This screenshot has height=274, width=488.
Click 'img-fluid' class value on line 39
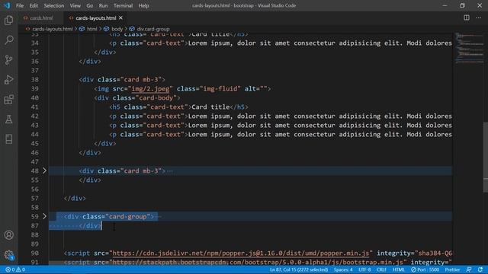pyautogui.click(x=222, y=88)
